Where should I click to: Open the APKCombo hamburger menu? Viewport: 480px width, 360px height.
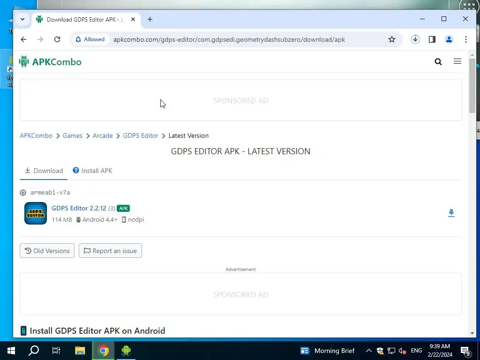457,61
